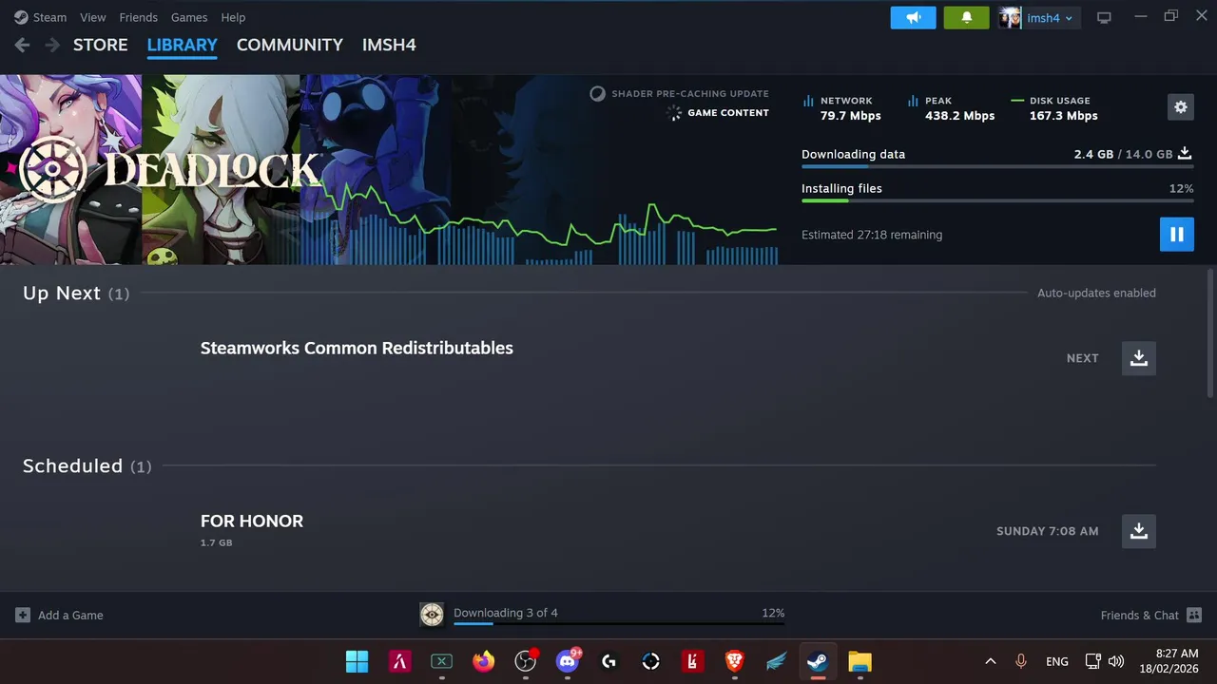Click the Downloading data progress bar
The image size is (1217, 684).
pos(997,166)
